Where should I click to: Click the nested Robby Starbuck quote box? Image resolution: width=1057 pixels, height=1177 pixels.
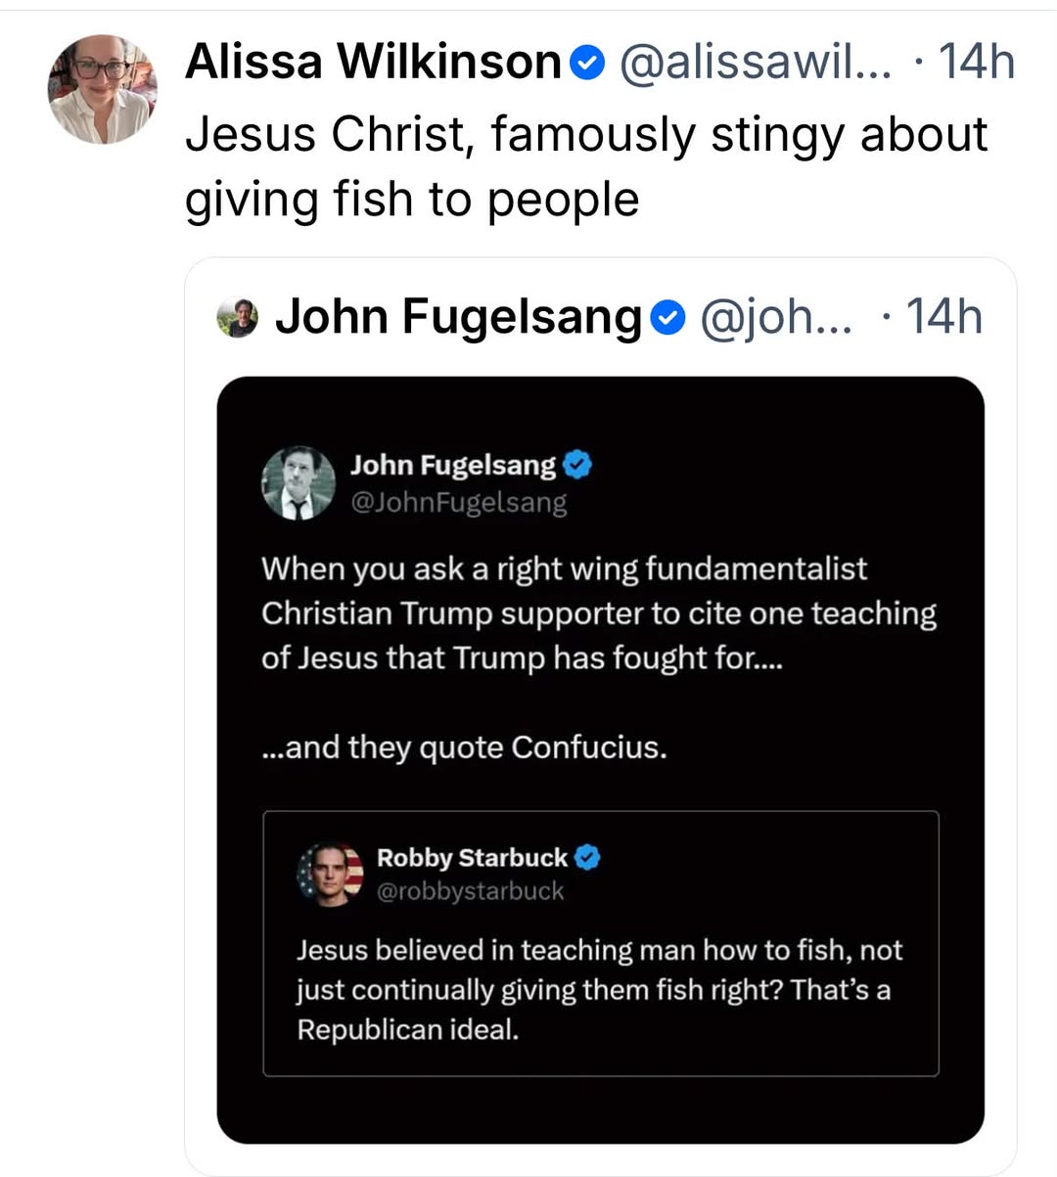click(x=601, y=944)
